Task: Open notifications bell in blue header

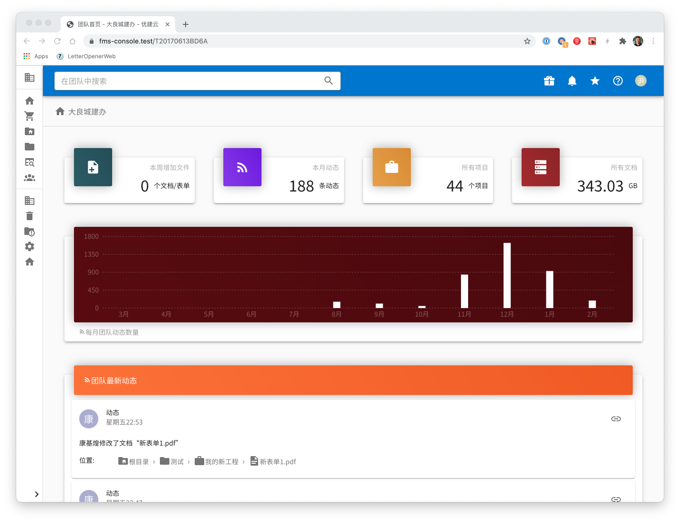Action: [572, 81]
